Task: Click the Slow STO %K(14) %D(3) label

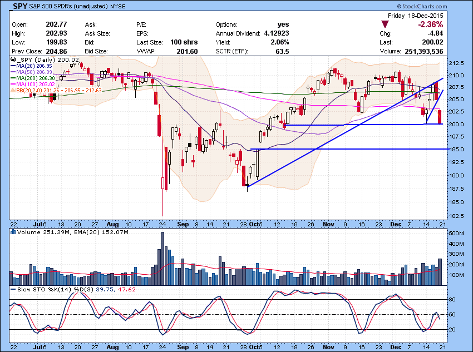Action: (x=56, y=289)
